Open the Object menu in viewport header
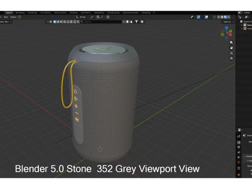This screenshot has height=189, width=252. [x=13, y=17]
